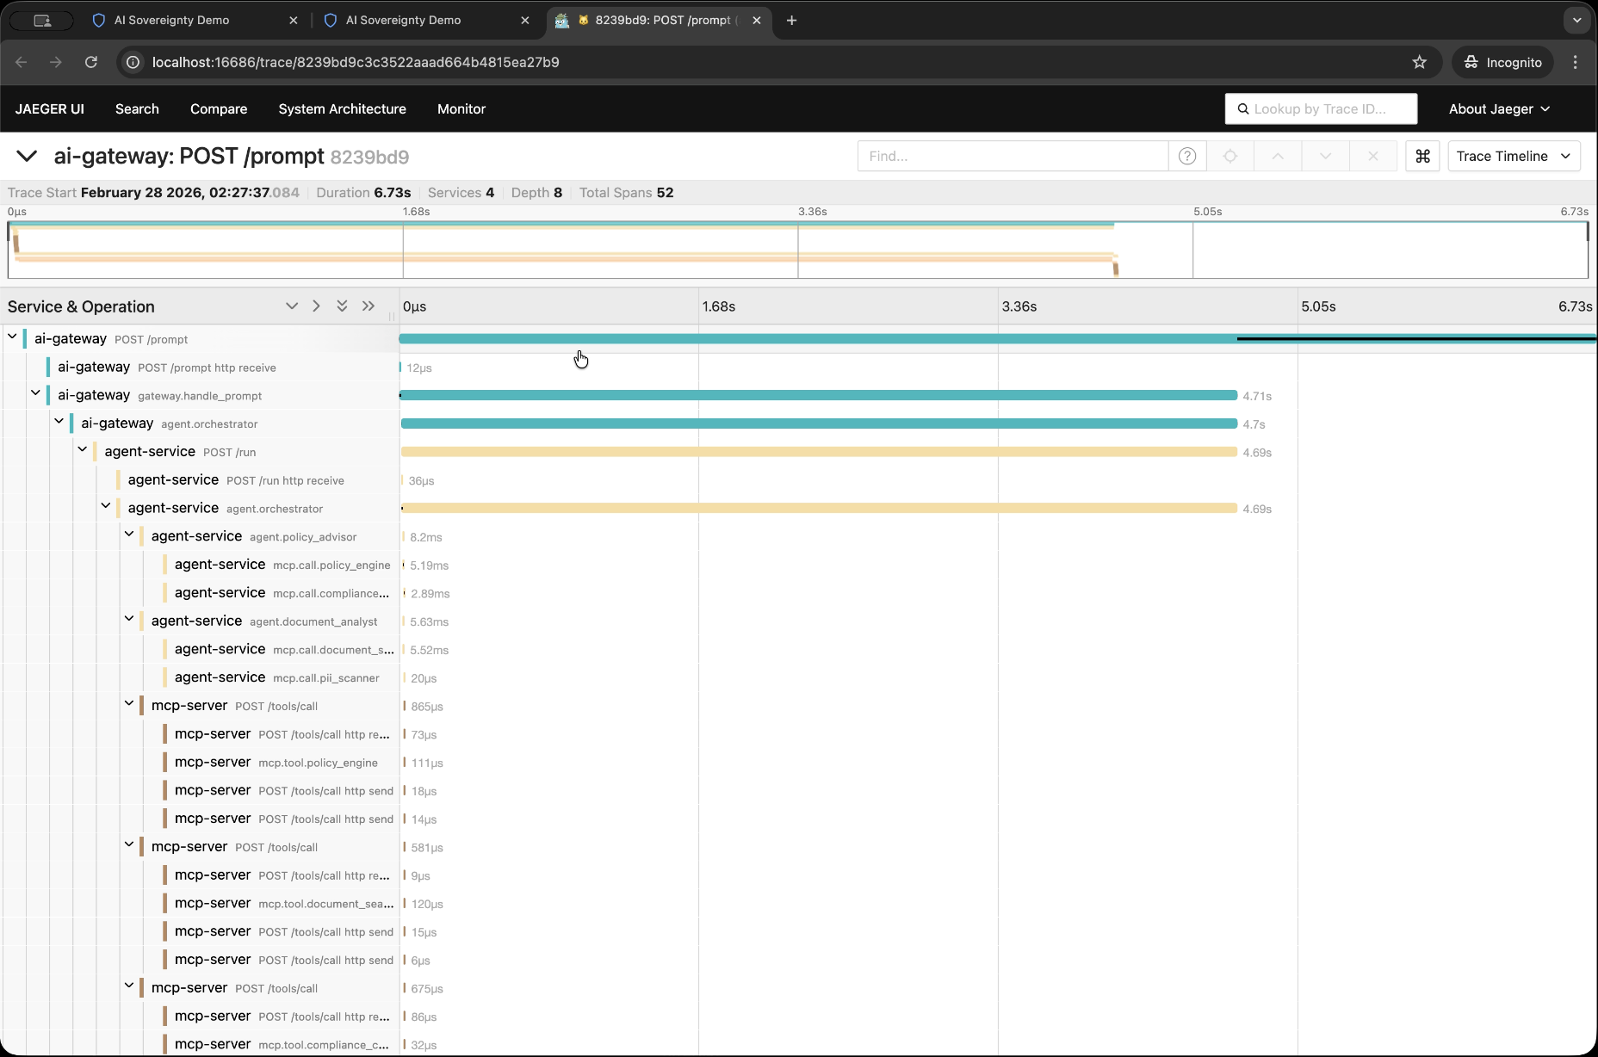Collapse ai-gateway agent.orchestrator span
The width and height of the screenshot is (1598, 1057).
59,422
